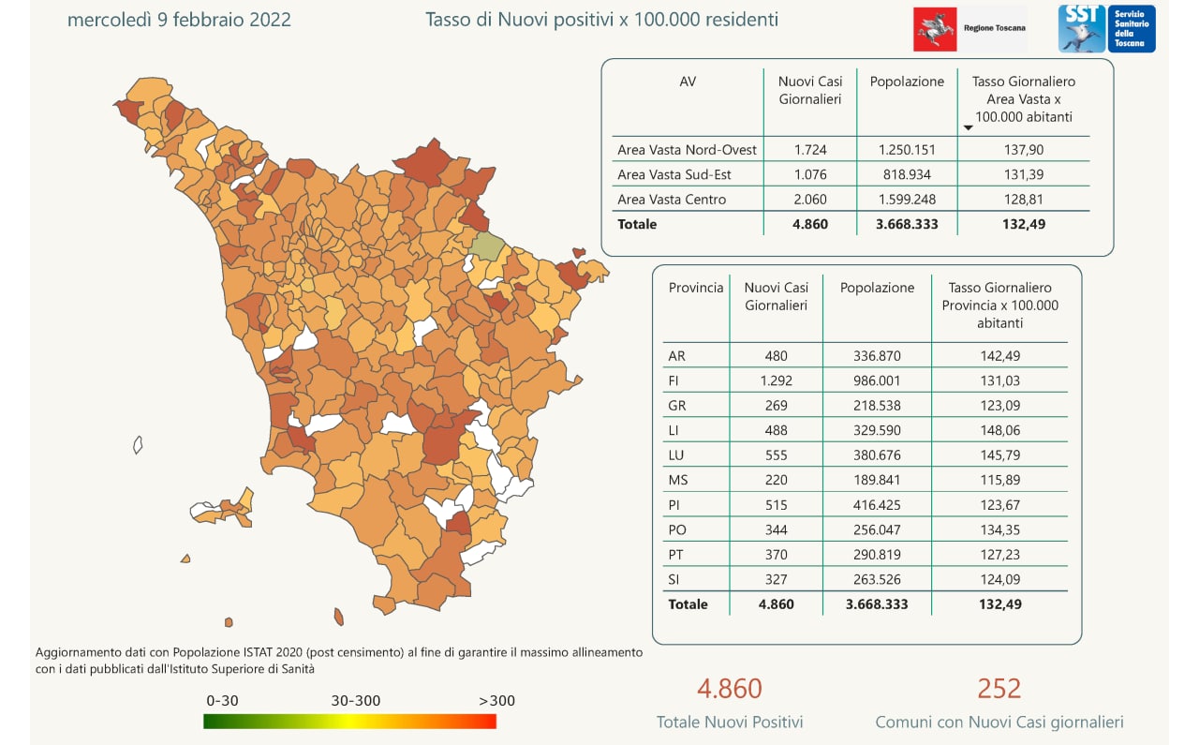Image resolution: width=1199 pixels, height=745 pixels.
Task: Click the Regione Toscana logo
Action: point(970,29)
